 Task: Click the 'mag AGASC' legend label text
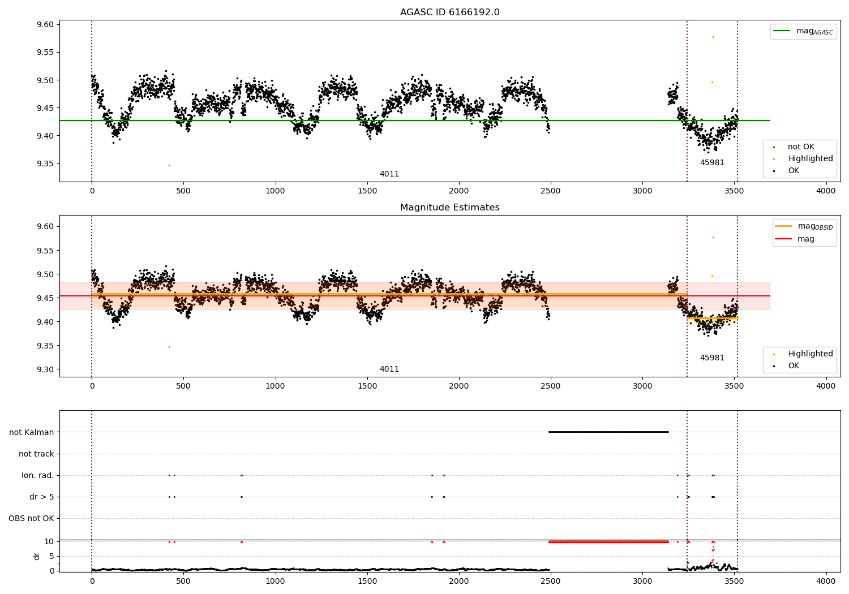click(x=814, y=31)
